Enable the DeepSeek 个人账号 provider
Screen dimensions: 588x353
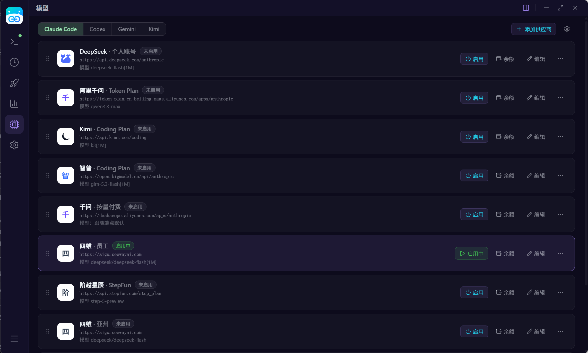click(x=474, y=59)
